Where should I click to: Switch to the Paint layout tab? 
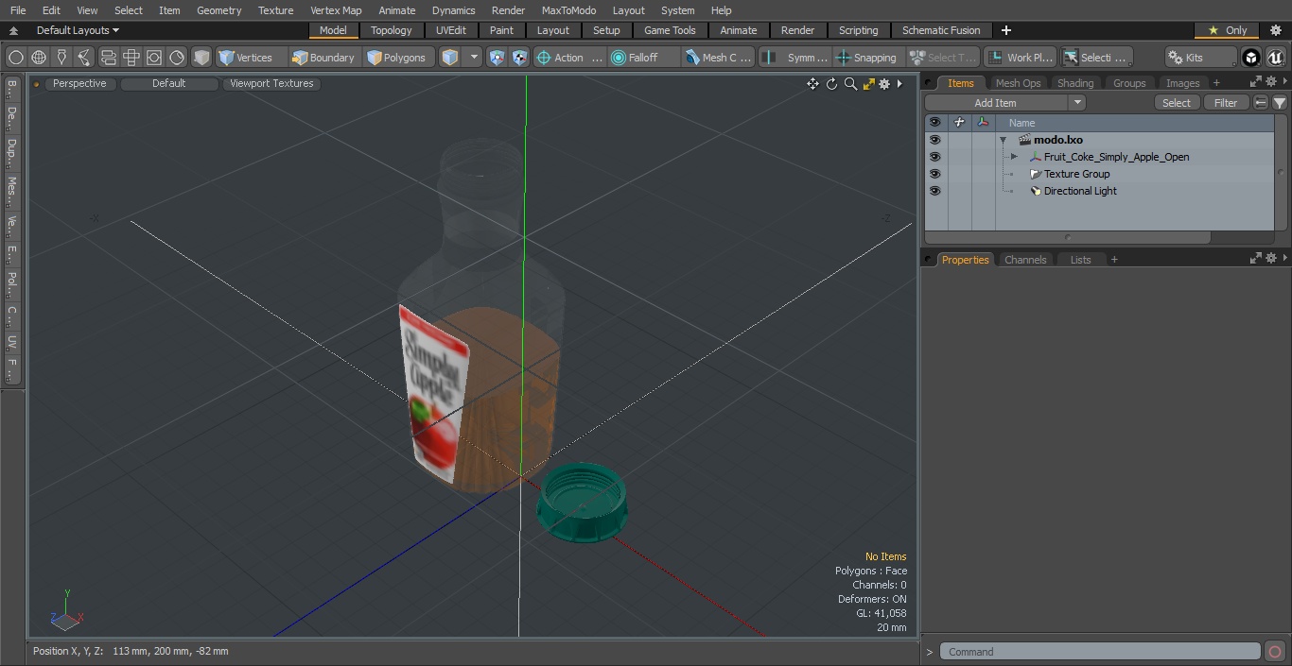click(x=502, y=30)
